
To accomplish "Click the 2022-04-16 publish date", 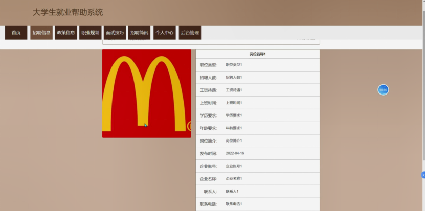I will coord(235,153).
